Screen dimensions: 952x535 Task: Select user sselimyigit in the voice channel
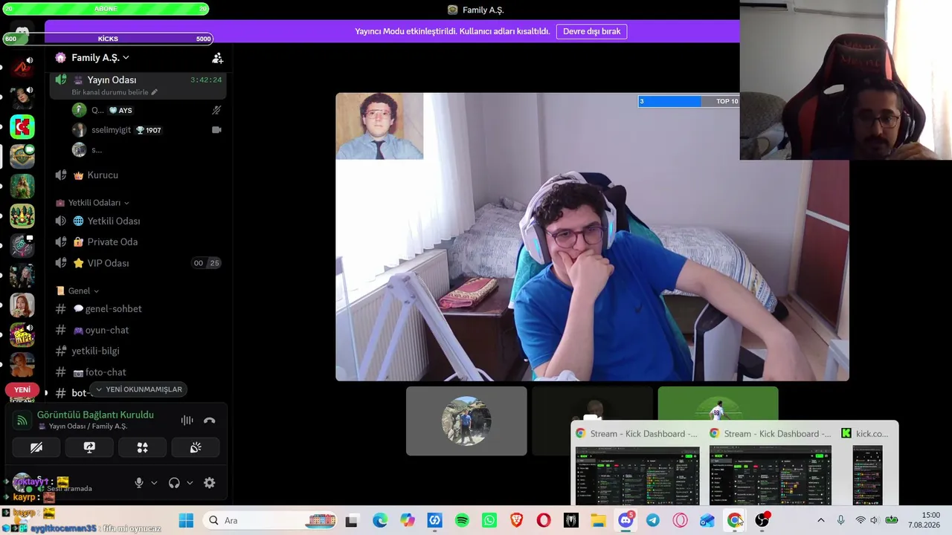coord(111,130)
